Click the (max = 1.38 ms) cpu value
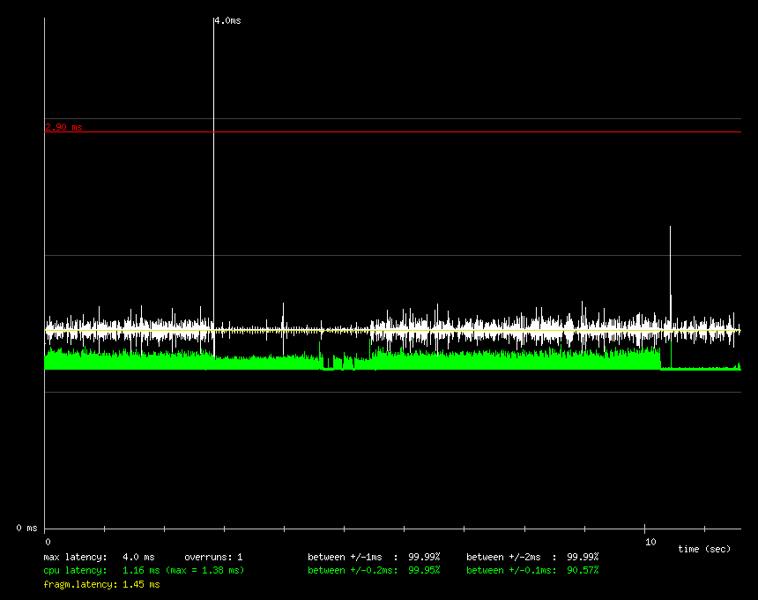The width and height of the screenshot is (758, 600). coord(204,570)
